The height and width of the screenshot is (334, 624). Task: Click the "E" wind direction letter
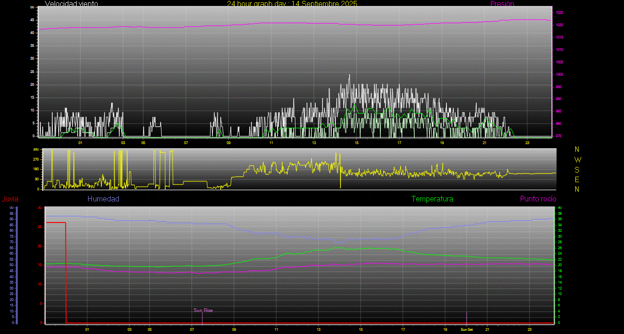[577, 179]
